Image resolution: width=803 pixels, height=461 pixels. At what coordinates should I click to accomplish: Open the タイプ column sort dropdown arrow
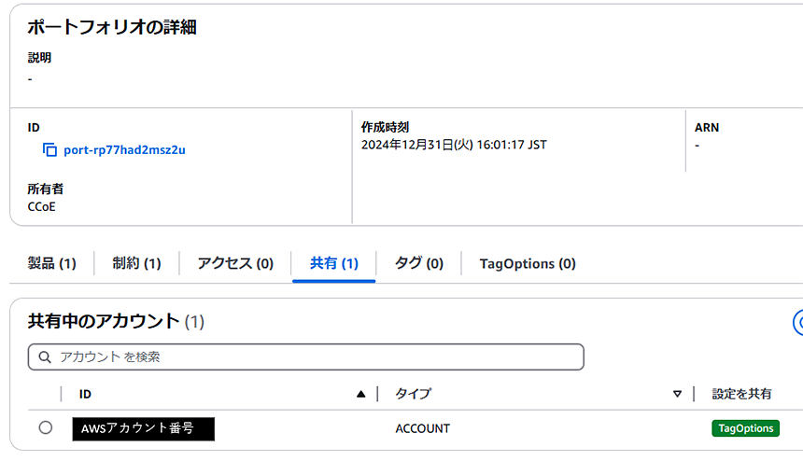tap(677, 394)
